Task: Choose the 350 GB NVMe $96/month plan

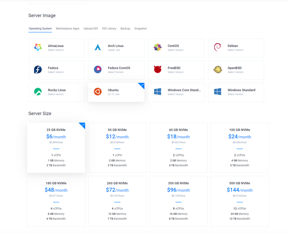Action: pos(179,201)
